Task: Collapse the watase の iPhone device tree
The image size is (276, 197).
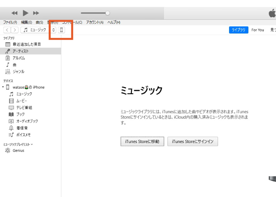Action: click(x=3, y=87)
